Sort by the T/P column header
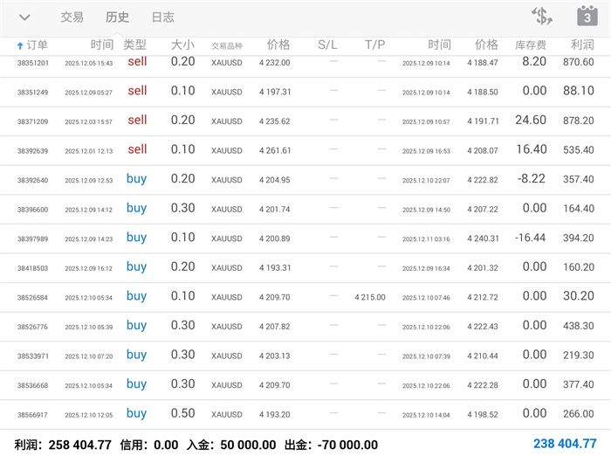Screen dimensions: 611x456 [x=374, y=45]
